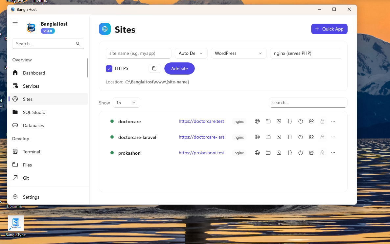Open doctorcare site folder icon
This screenshot has width=390, height=244.
(268, 122)
